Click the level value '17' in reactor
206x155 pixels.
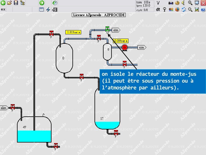[x=102, y=119]
